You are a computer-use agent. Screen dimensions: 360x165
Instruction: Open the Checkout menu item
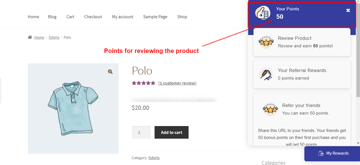coord(93,17)
